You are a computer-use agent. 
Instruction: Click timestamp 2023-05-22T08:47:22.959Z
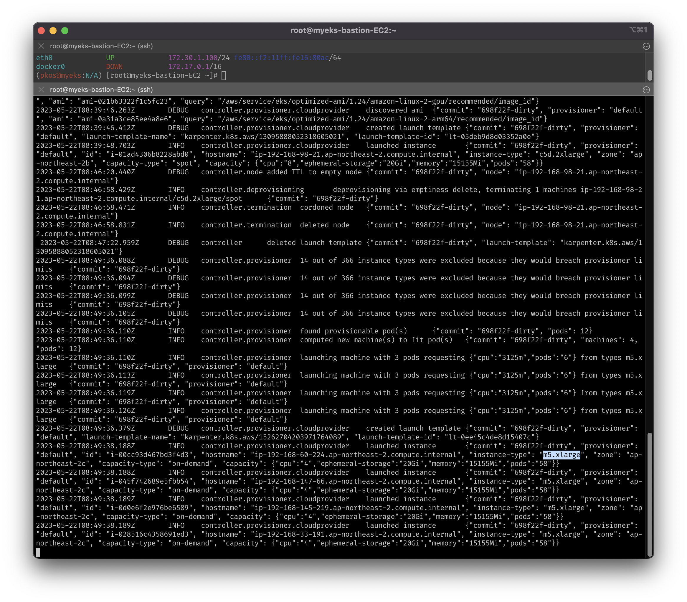tap(89, 243)
